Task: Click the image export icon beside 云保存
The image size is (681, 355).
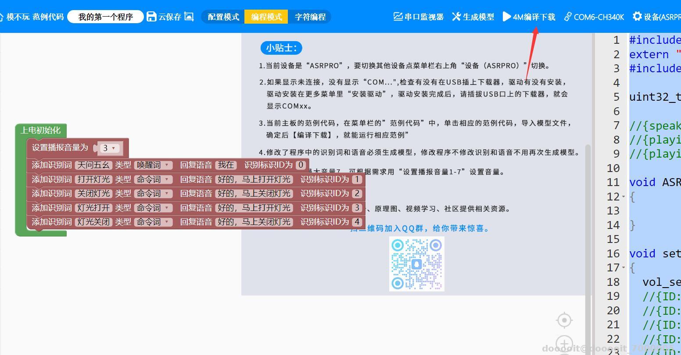Action: pos(189,16)
